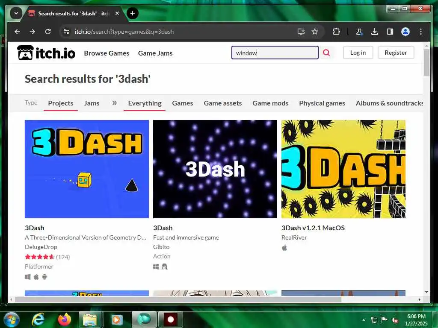438x328 pixels.
Task: Open the Chrome three-dot menu
Action: [x=421, y=32]
